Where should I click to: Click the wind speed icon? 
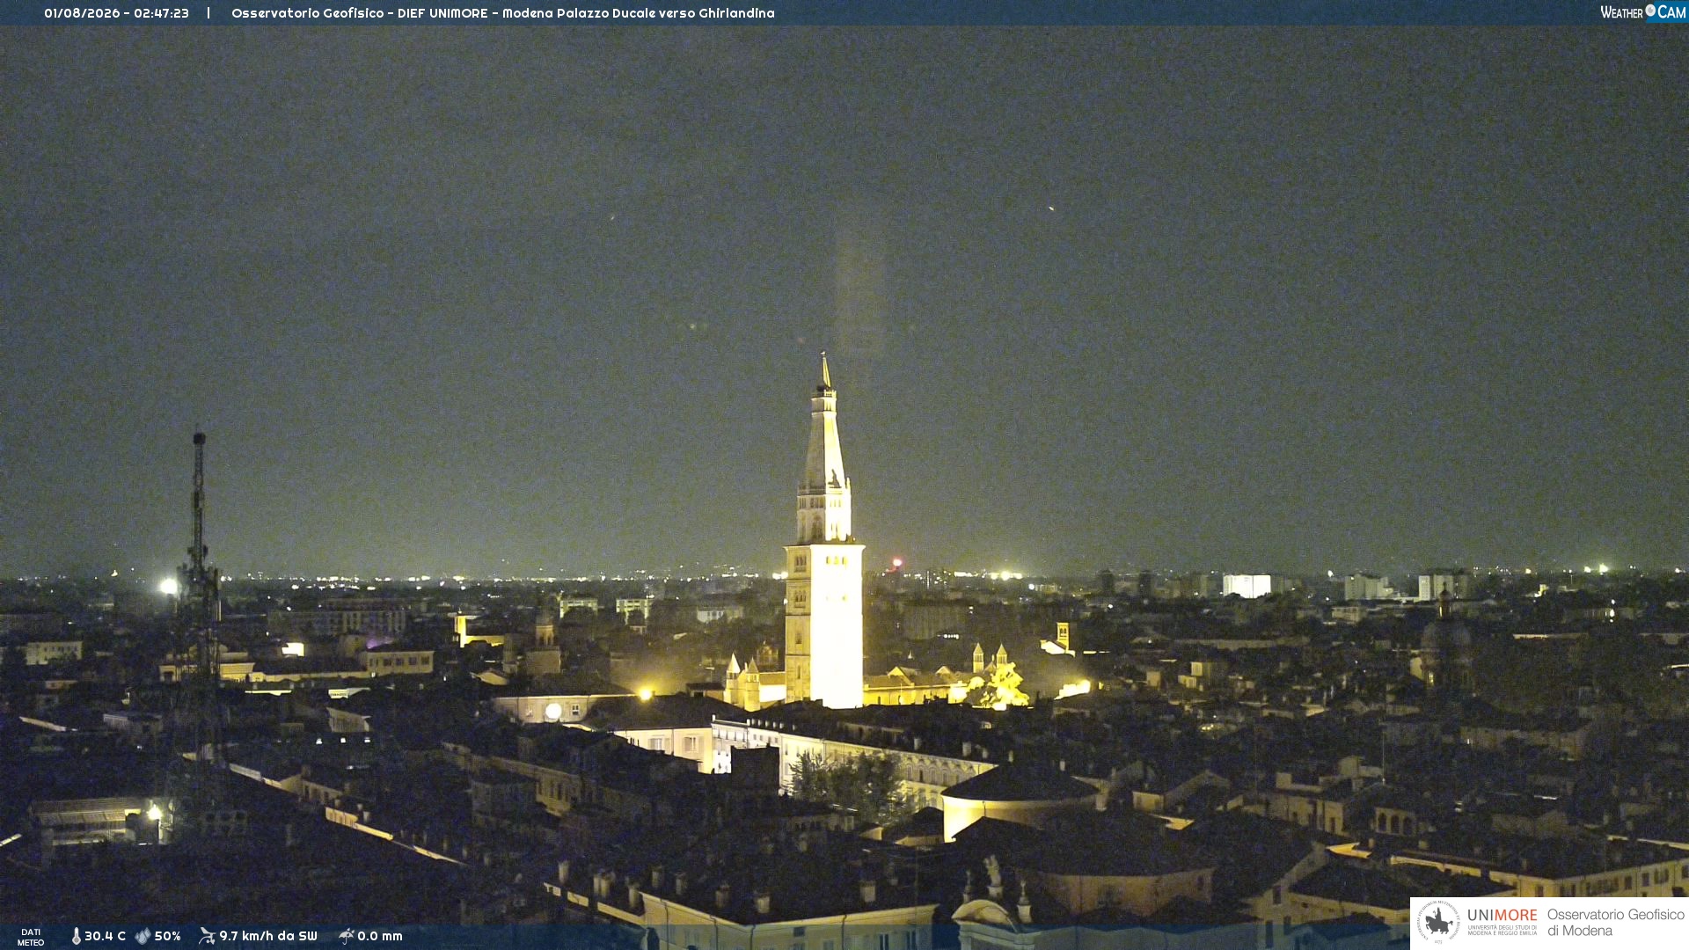pos(207,936)
